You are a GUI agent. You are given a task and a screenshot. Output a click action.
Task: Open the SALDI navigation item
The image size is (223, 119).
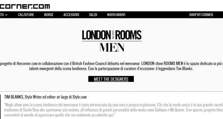pos(93,15)
